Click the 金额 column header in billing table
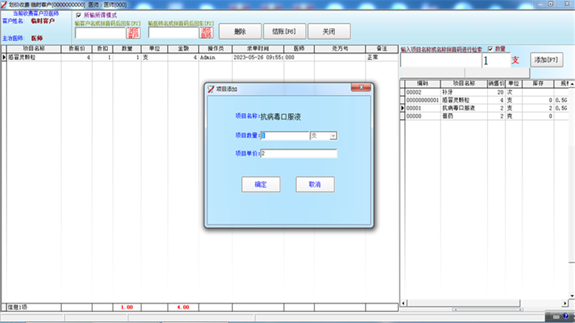The width and height of the screenshot is (575, 323). (183, 49)
